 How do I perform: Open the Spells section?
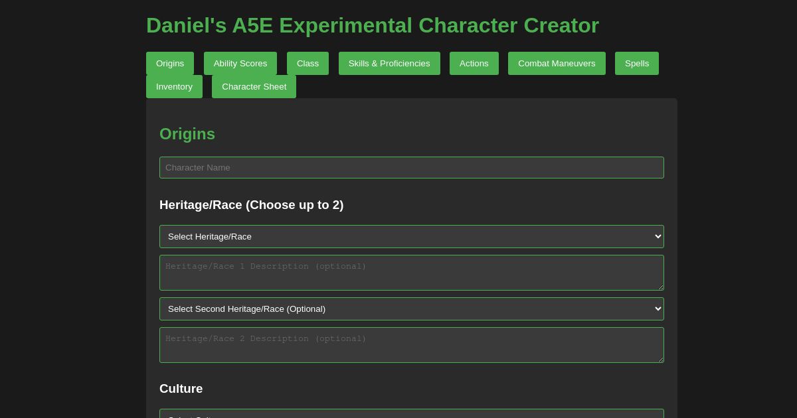pos(637,63)
